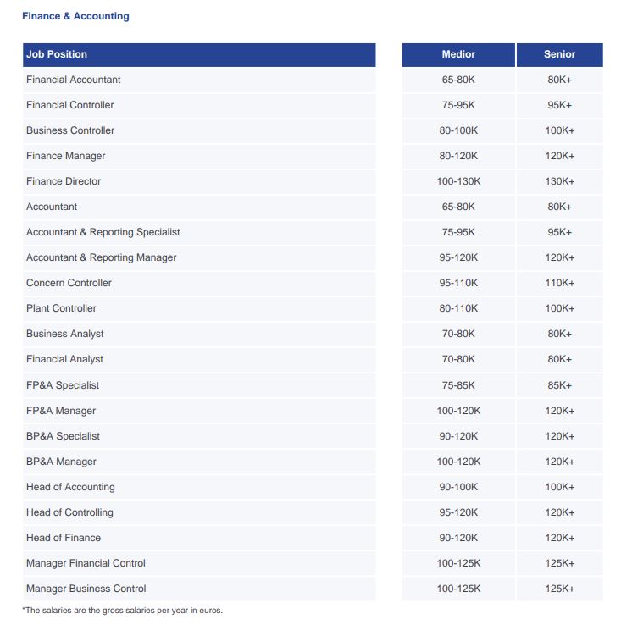Select the Financial Accountant row label
Image resolution: width=621 pixels, height=625 pixels.
point(74,80)
